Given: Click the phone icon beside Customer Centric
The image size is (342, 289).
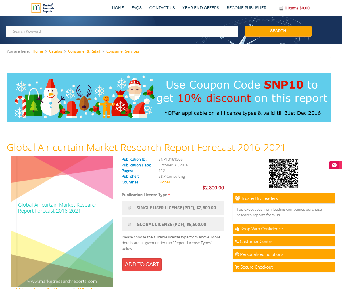Looking at the screenshot, I should 237,242.
